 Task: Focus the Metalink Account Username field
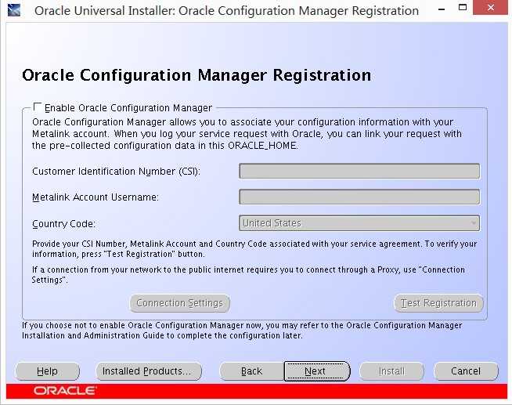pyautogui.click(x=359, y=197)
